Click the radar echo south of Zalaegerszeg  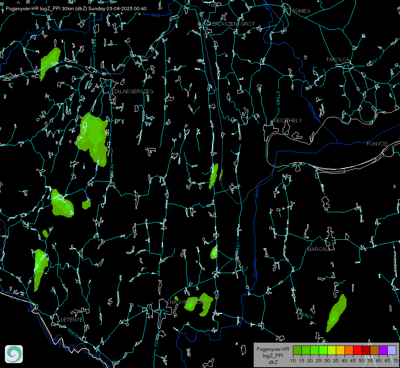[93, 139]
